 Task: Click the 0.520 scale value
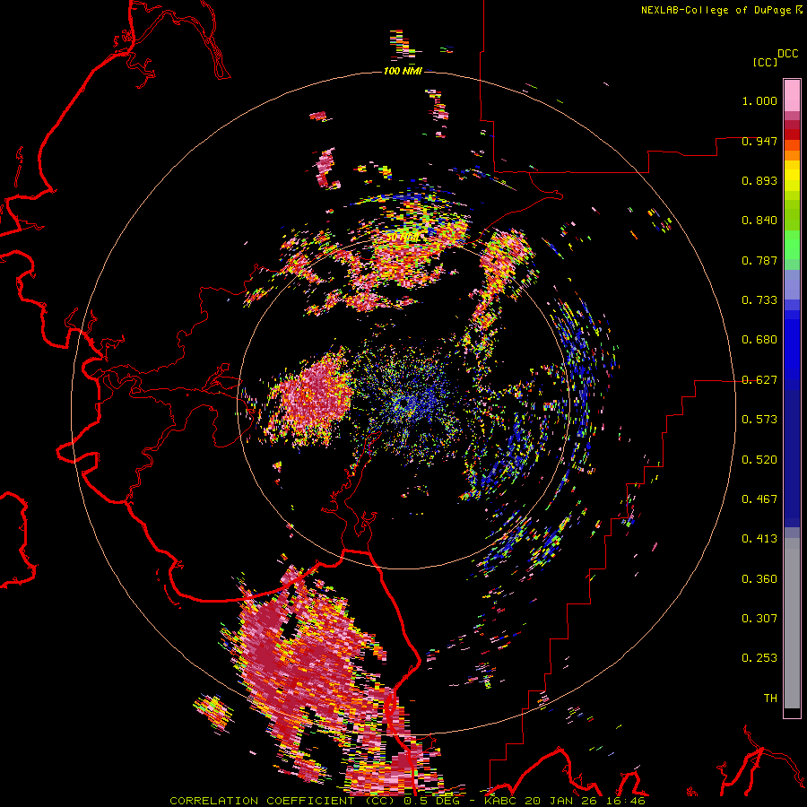coord(759,460)
